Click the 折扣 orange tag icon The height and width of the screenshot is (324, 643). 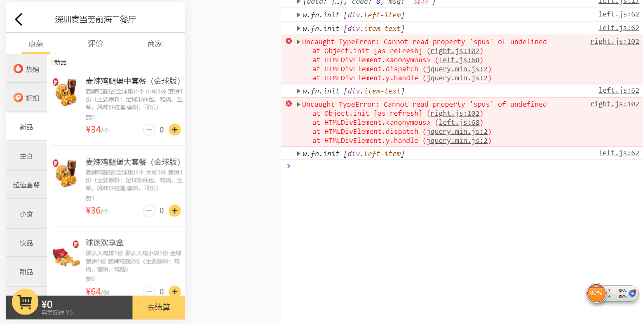tap(18, 97)
